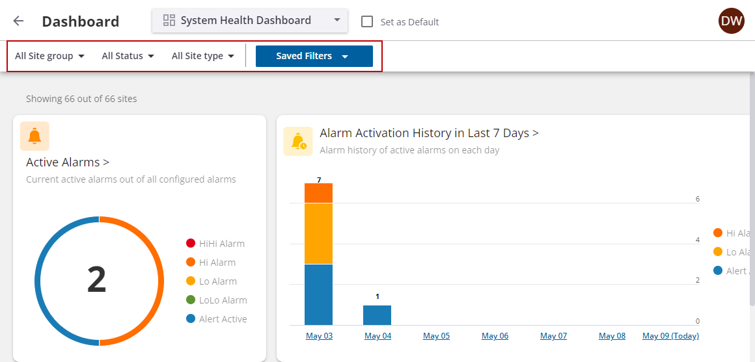Open the All Status filter dropdown
The image size is (755, 362).
coord(128,56)
